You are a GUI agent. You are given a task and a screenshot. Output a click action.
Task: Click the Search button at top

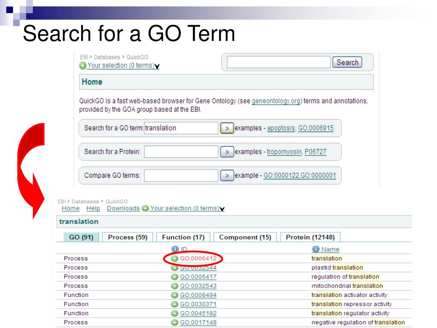pos(347,62)
